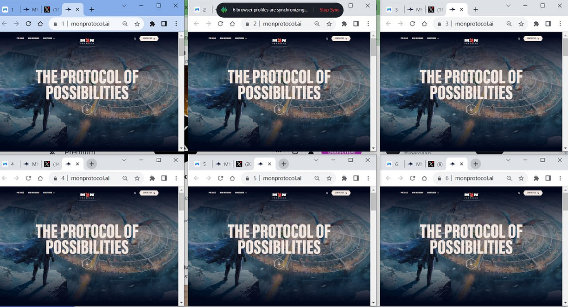Open side panel in profile 3 window
This screenshot has width=568, height=307.
click(548, 24)
